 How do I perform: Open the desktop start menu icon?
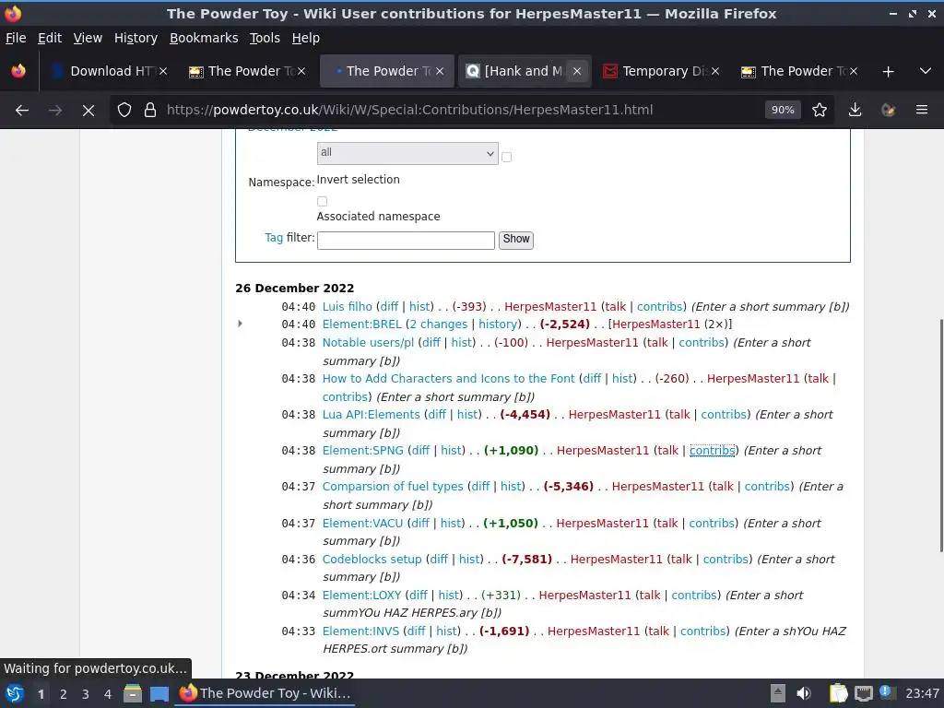click(x=15, y=694)
